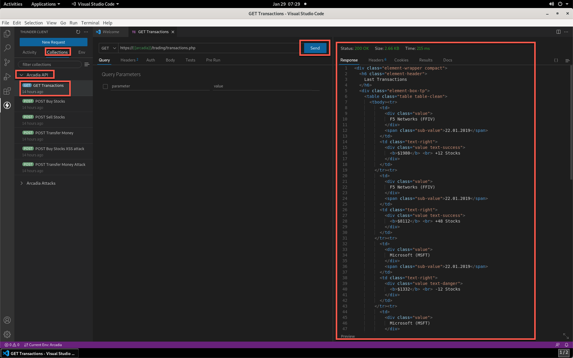Click the errors and warnings status indicator

[x=12, y=345]
